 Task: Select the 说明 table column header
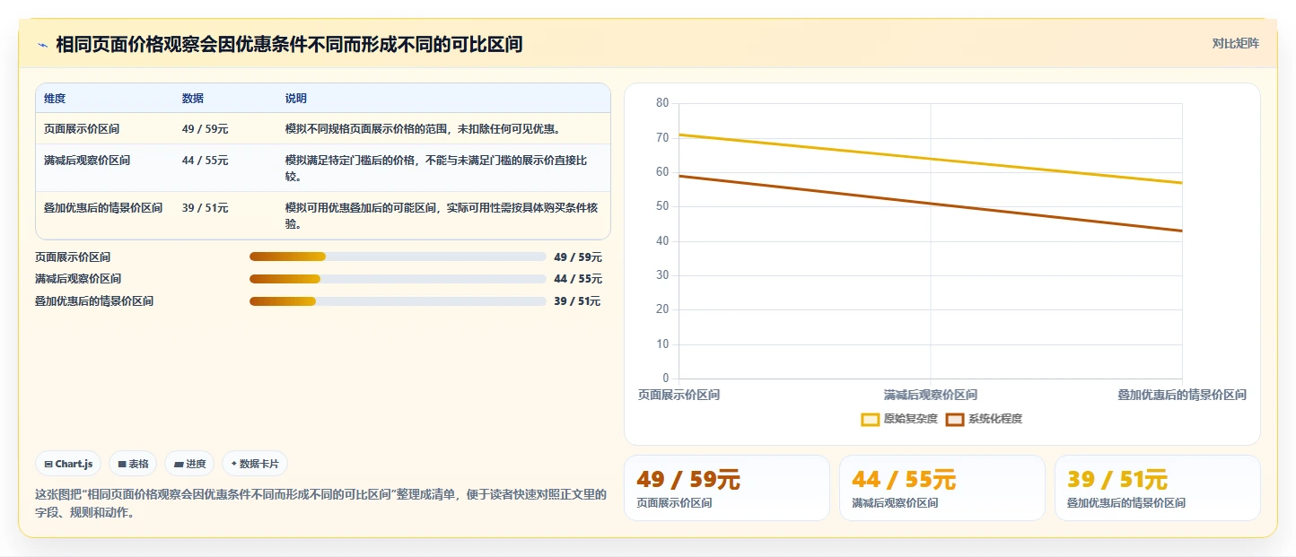296,98
